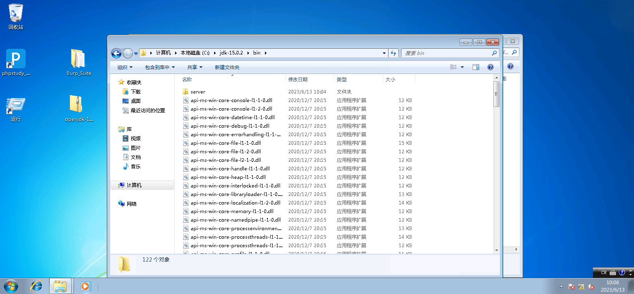
Task: Open the Burp_Suite folder on desktop
Action: coord(79,62)
